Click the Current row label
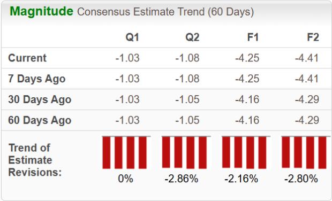Screen dimensions: 332x201 [27, 58]
